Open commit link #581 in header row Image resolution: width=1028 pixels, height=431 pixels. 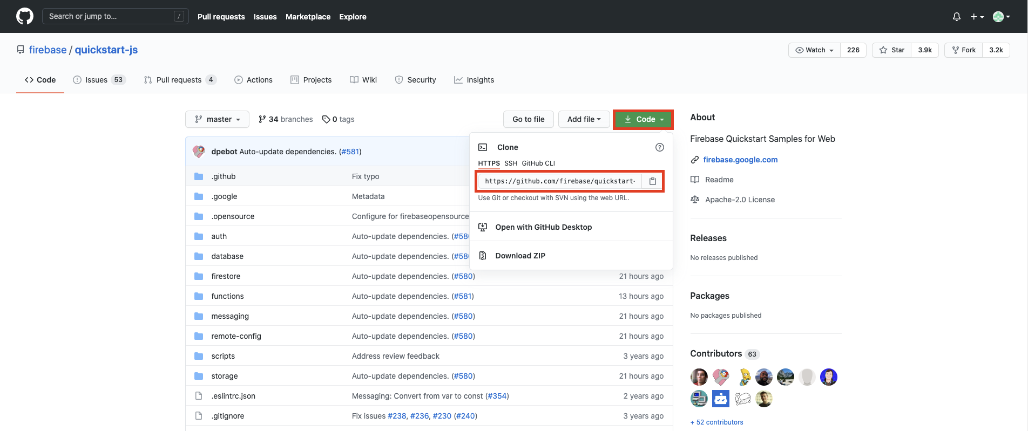pyautogui.click(x=350, y=152)
